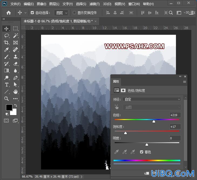Select the Lasso tool

click(x=6, y=36)
